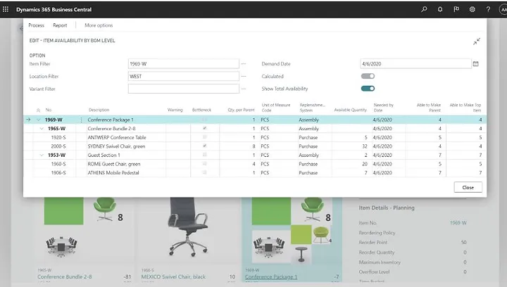Screen dimensions: 507x287
Task: Toggle Bottleneck checkbox for SYDNEY Swivel Chair
Action: pos(205,146)
